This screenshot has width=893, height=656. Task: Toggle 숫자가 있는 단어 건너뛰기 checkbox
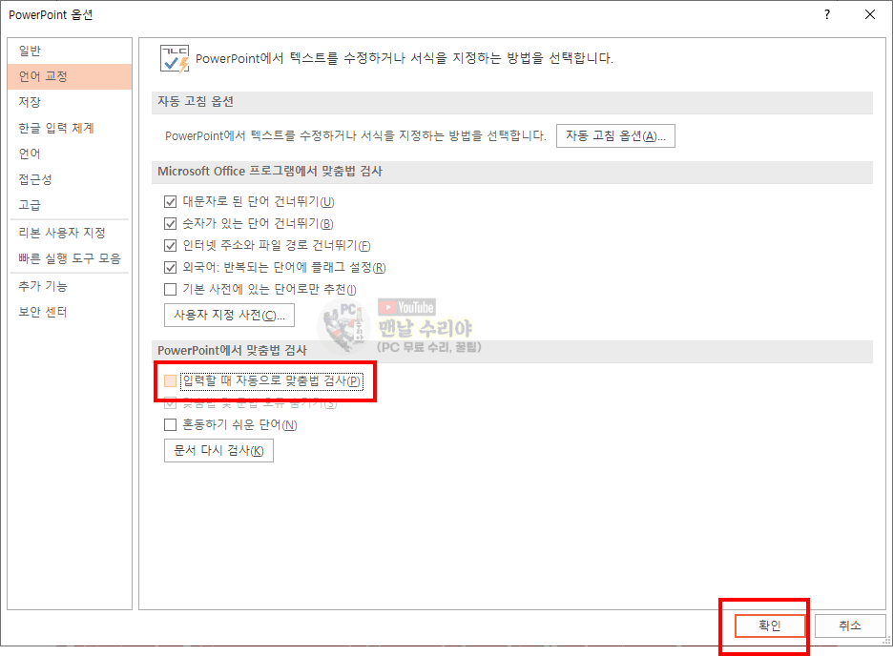coord(170,224)
